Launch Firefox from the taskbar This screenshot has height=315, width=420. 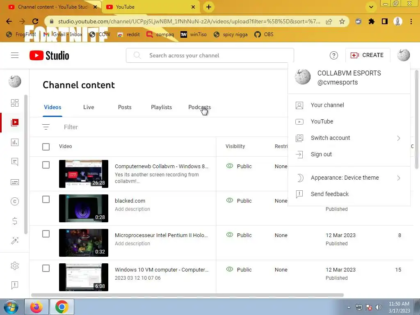tap(37, 307)
